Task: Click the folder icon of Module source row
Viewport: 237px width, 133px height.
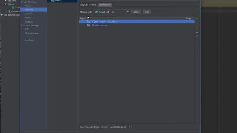Action: pyautogui.click(x=89, y=25)
